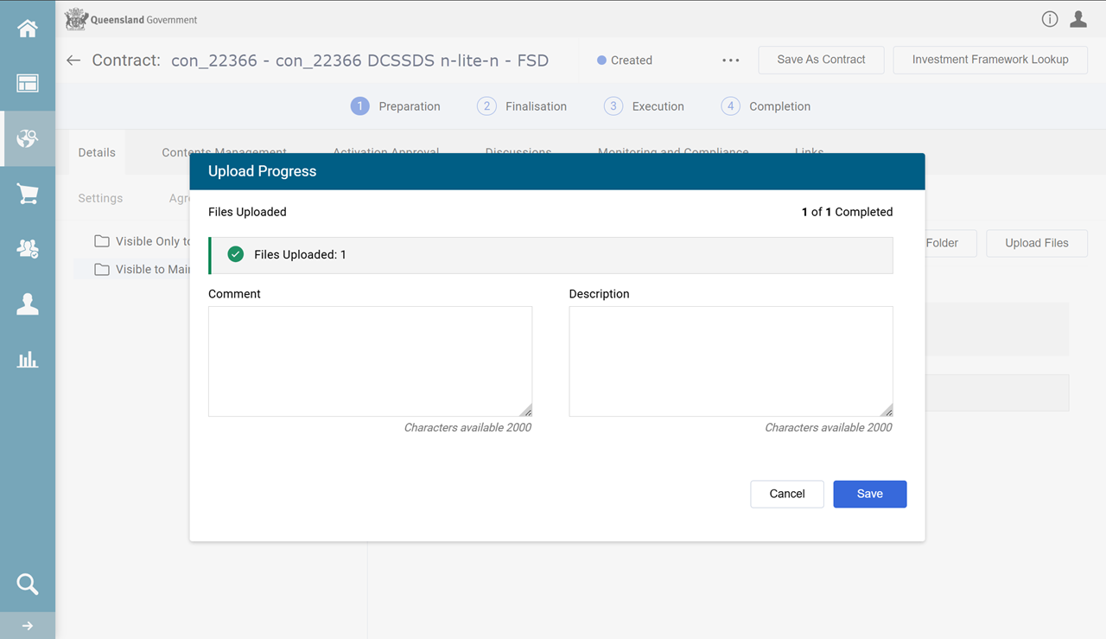Viewport: 1106px width, 639px height.
Task: Switch to the Details tab
Action: point(97,152)
